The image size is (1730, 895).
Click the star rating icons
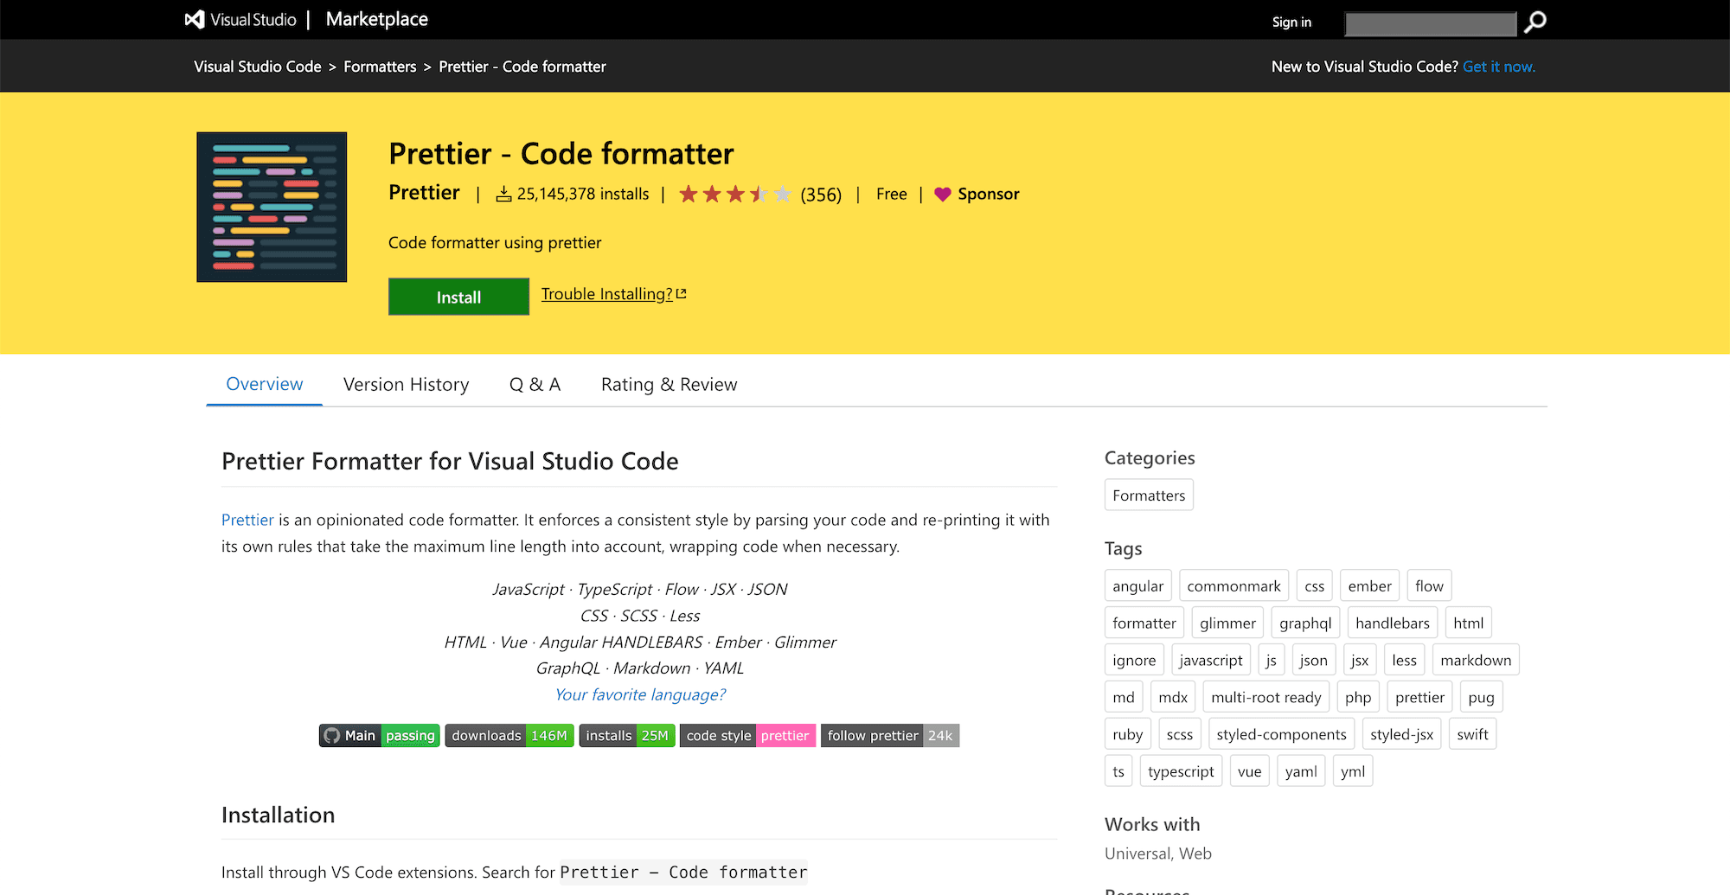734,194
